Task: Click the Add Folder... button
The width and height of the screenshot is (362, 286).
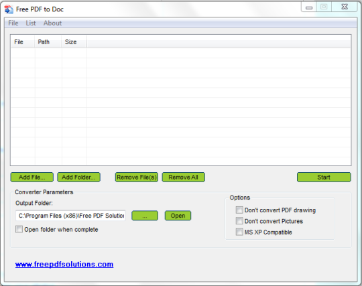Action: 78,177
